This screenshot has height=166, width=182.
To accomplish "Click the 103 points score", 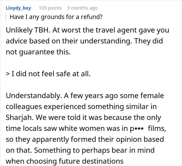I will [x=50, y=8].
